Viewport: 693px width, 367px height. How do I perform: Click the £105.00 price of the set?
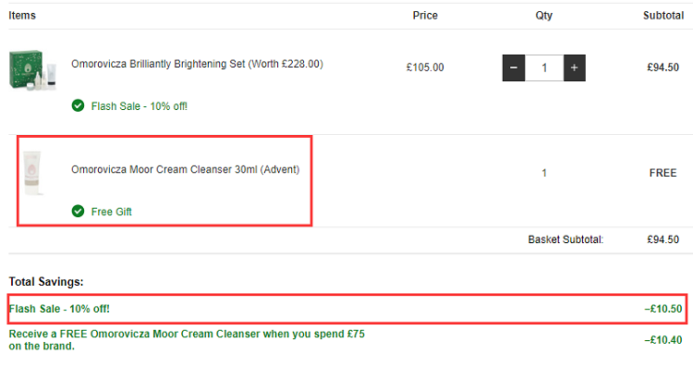point(425,67)
